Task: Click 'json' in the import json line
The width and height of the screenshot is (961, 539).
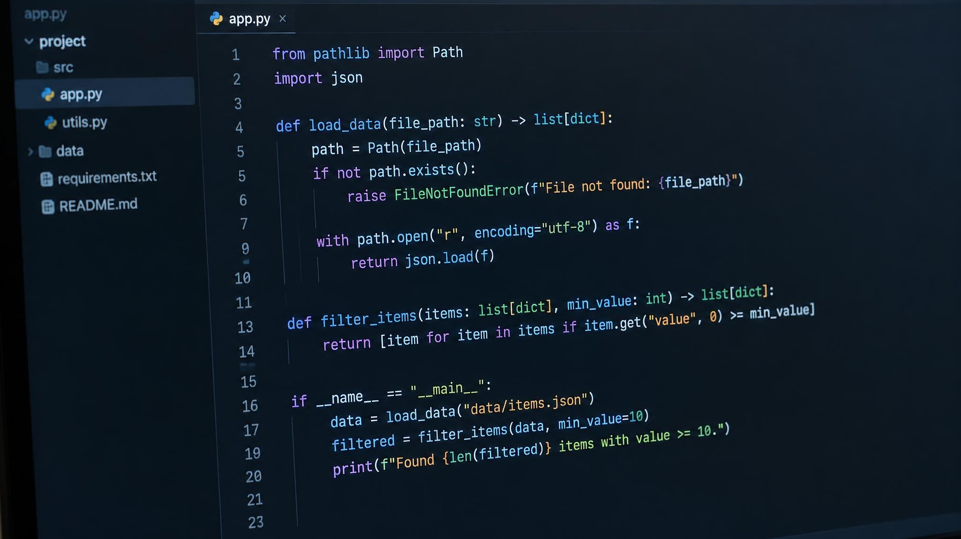Action: pos(347,77)
